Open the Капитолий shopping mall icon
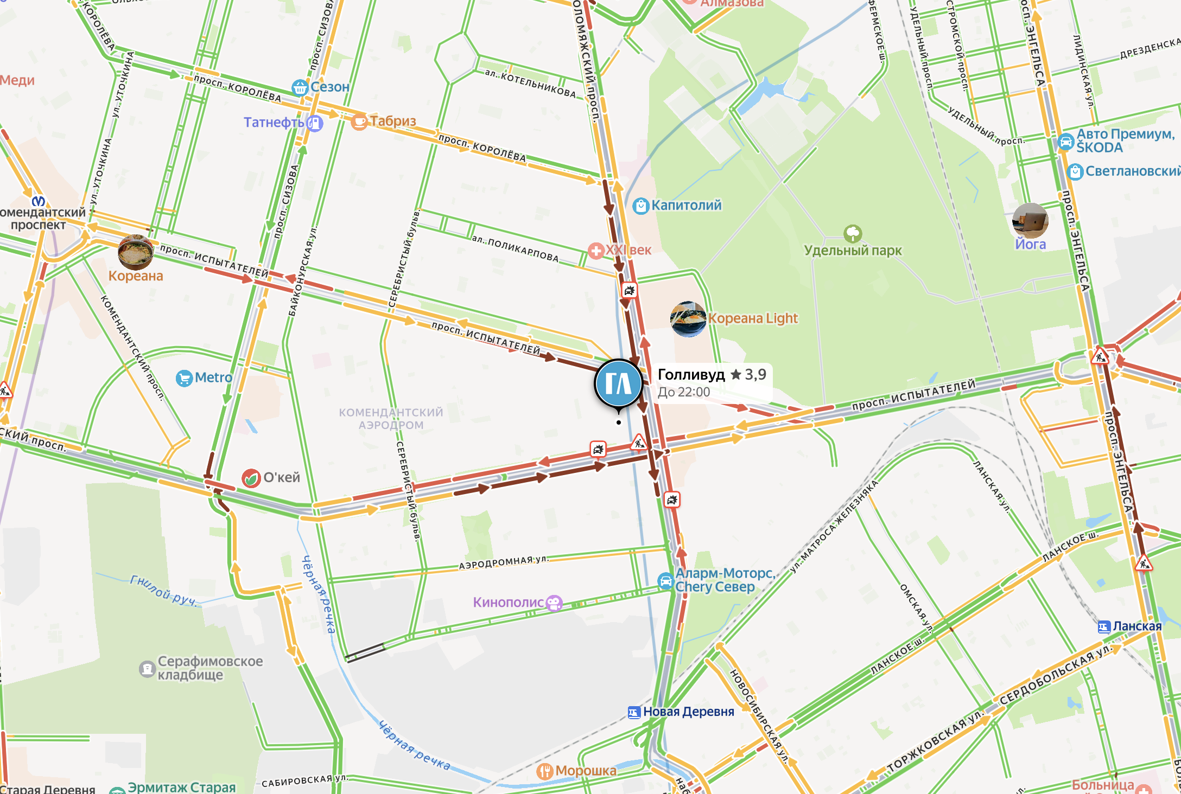This screenshot has width=1181, height=794. 641,206
